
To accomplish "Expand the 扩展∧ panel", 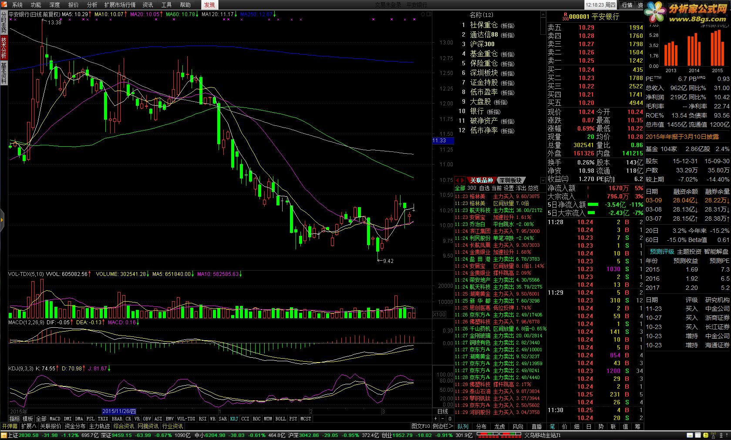I will point(29,426).
